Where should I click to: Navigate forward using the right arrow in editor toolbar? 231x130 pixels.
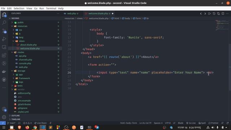pos(205,14)
